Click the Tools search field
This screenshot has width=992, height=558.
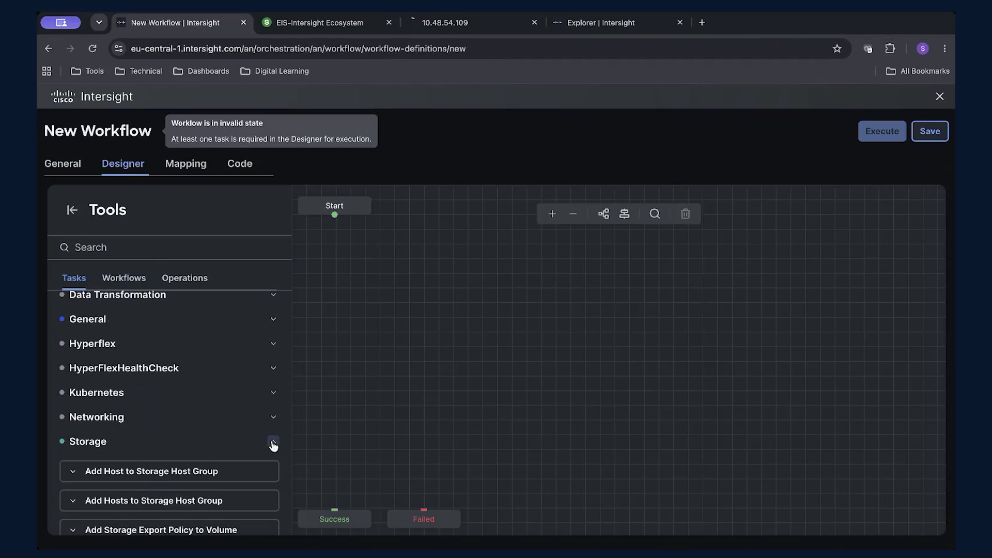(x=169, y=247)
